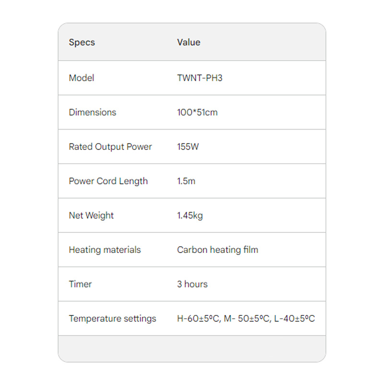Image resolution: width=384 pixels, height=384 pixels.
Task: Click the empty gray table footer
Action: click(192, 349)
